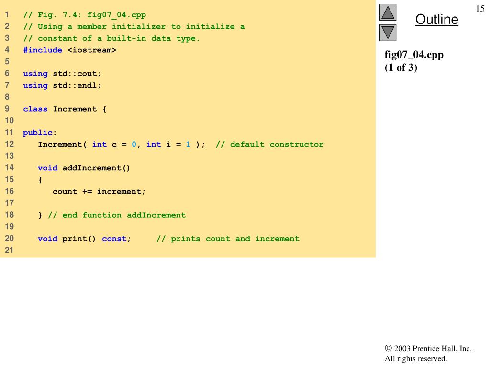Click line number 12

coord(10,144)
